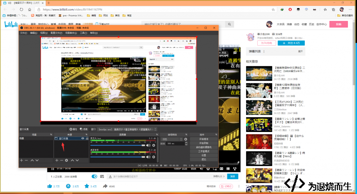Mute Mic/Aux speaker in OBS mixer

pos(149,145)
